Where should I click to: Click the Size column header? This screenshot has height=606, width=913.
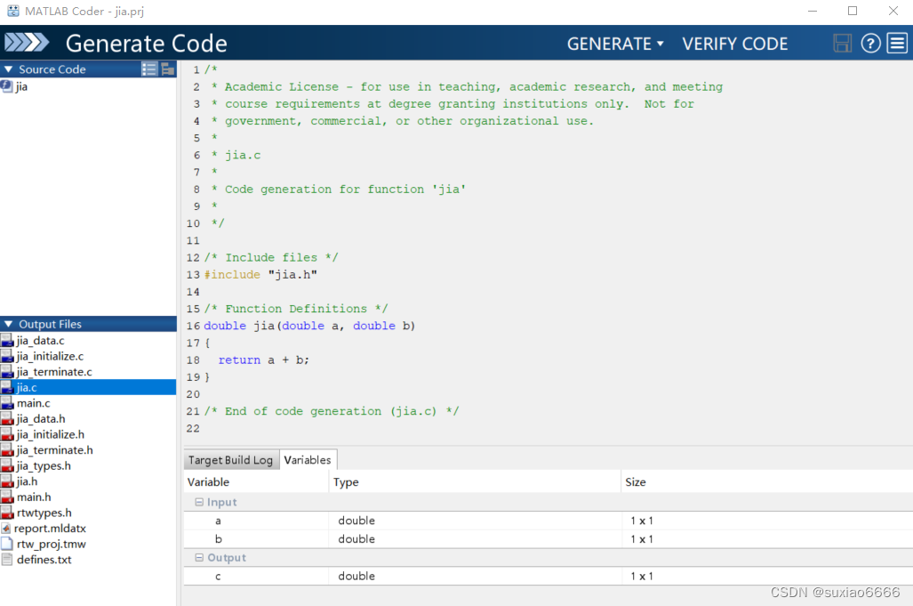[767, 482]
